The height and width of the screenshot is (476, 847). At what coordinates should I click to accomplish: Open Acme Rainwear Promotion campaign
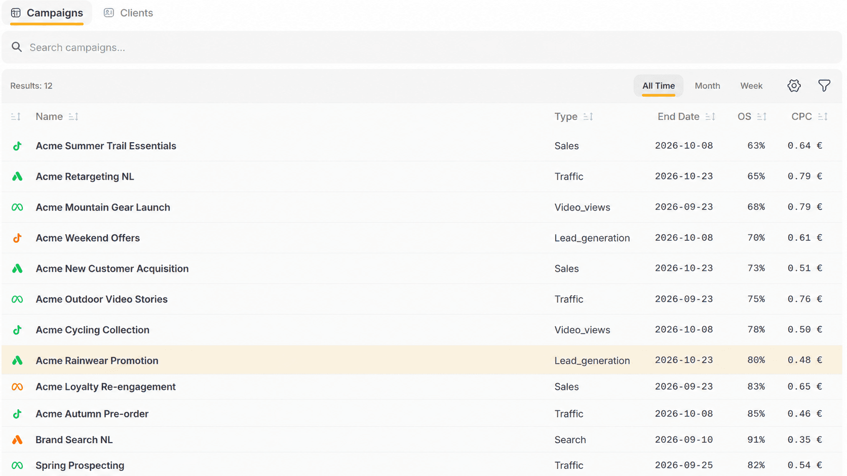pos(97,361)
